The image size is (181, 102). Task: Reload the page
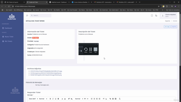coord(9,7)
